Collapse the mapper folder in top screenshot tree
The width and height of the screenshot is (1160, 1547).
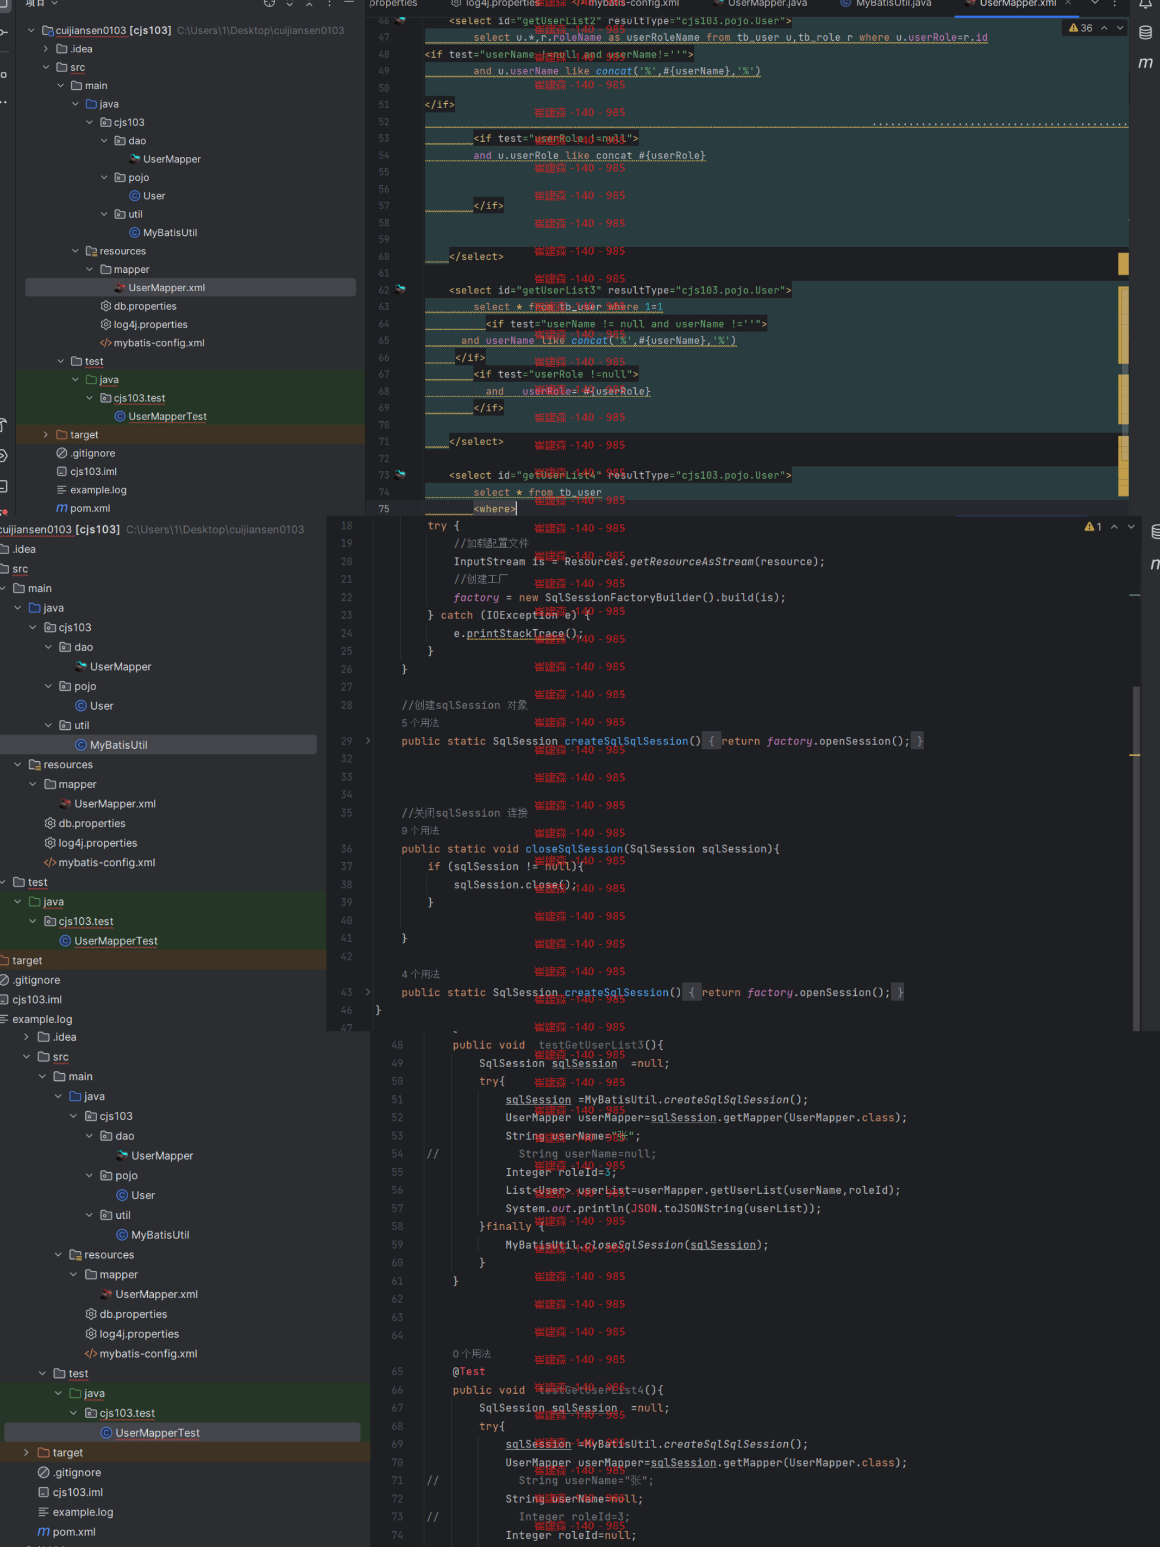(x=90, y=270)
